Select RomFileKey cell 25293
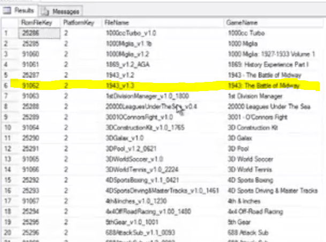The image size is (326, 242). 31,191
